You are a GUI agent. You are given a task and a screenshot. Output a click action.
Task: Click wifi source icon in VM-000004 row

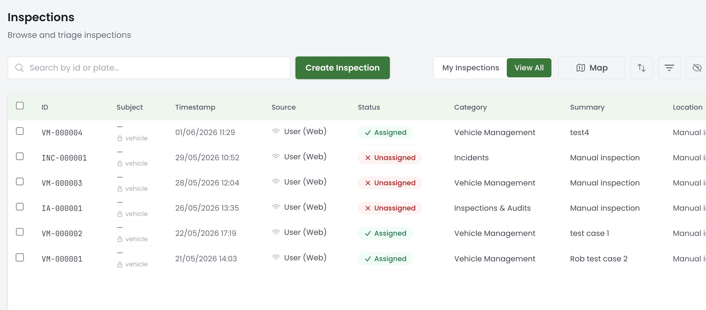pos(276,132)
